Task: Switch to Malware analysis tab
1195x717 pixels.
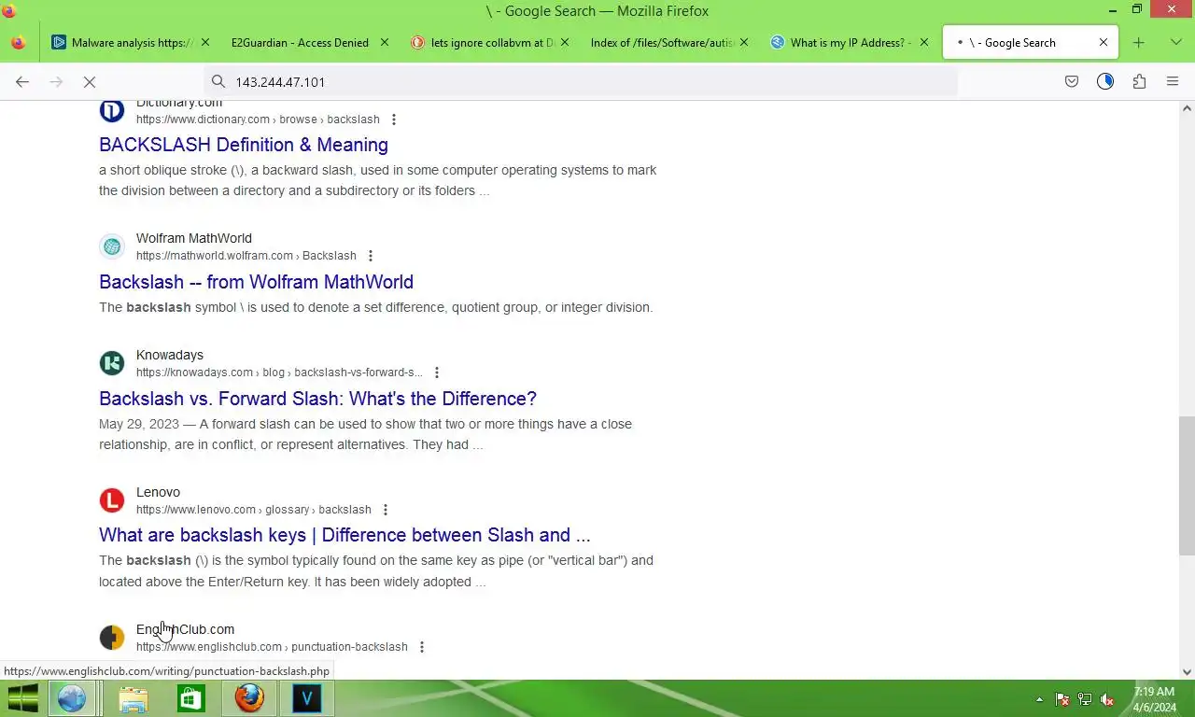Action: [131, 43]
